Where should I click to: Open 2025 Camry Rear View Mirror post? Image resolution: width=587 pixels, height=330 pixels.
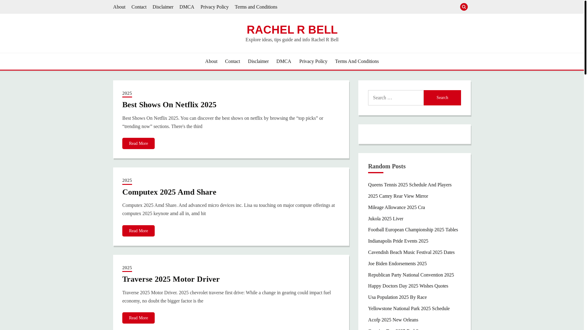(398, 196)
